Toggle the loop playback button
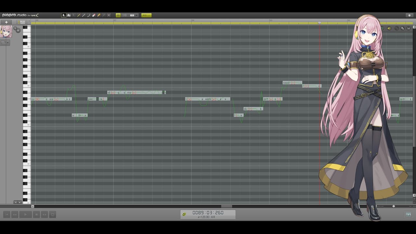Viewport: 416px width, 234px height. click(53, 214)
